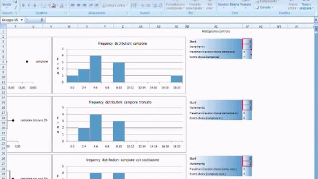The height and width of the screenshot is (179, 318).
Task: Open the Numeri dialog launcher
Action: [x=161, y=13]
